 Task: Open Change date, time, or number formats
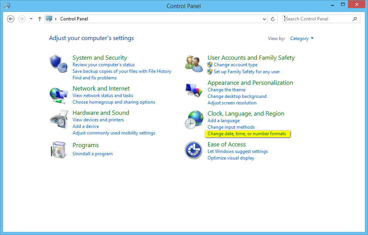(x=247, y=134)
